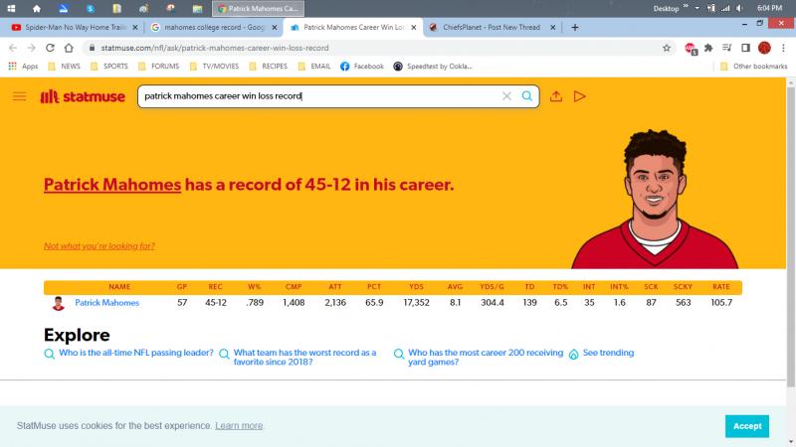
Task: Open the extensions puzzle icon
Action: (708, 48)
